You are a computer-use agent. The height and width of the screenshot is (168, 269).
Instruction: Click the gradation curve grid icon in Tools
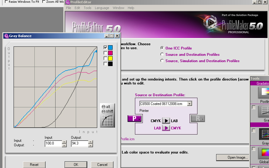[x=264, y=111]
